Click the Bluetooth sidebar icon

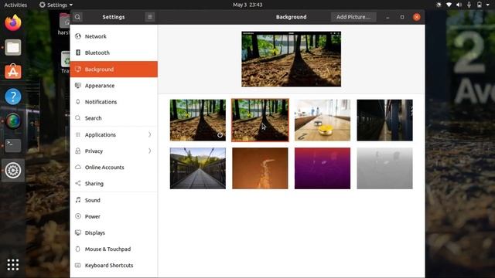coord(78,53)
